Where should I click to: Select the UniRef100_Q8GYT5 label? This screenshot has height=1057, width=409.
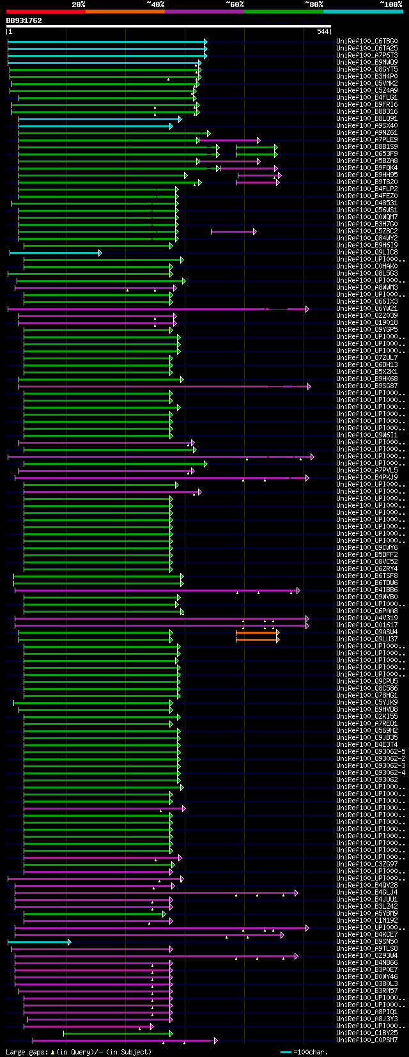click(367, 70)
